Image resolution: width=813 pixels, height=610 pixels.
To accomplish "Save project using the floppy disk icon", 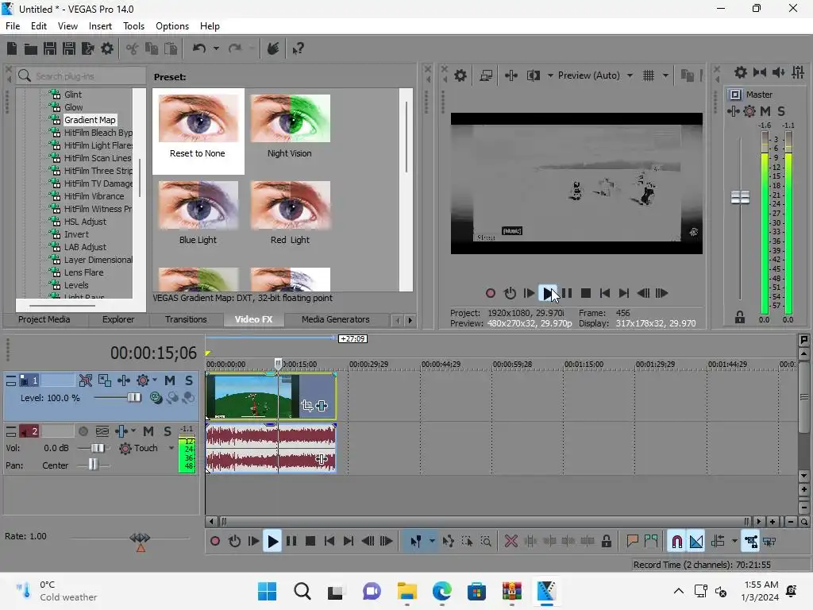I will click(50, 48).
